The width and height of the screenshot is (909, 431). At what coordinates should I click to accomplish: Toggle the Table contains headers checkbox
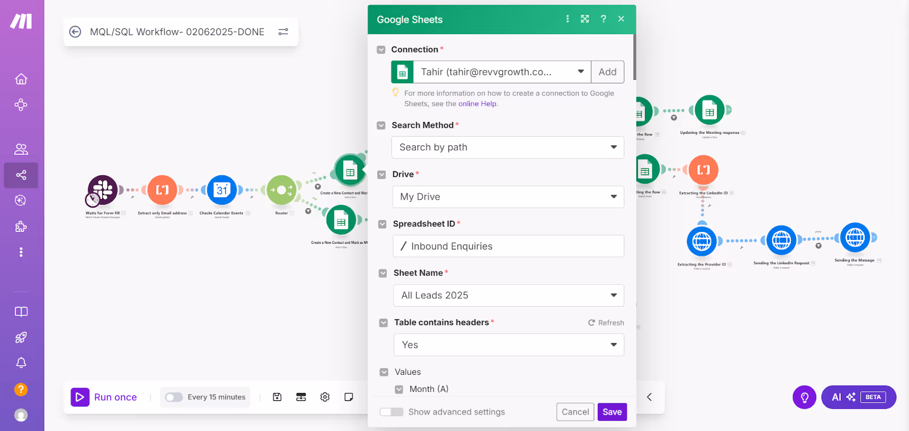[x=383, y=323]
